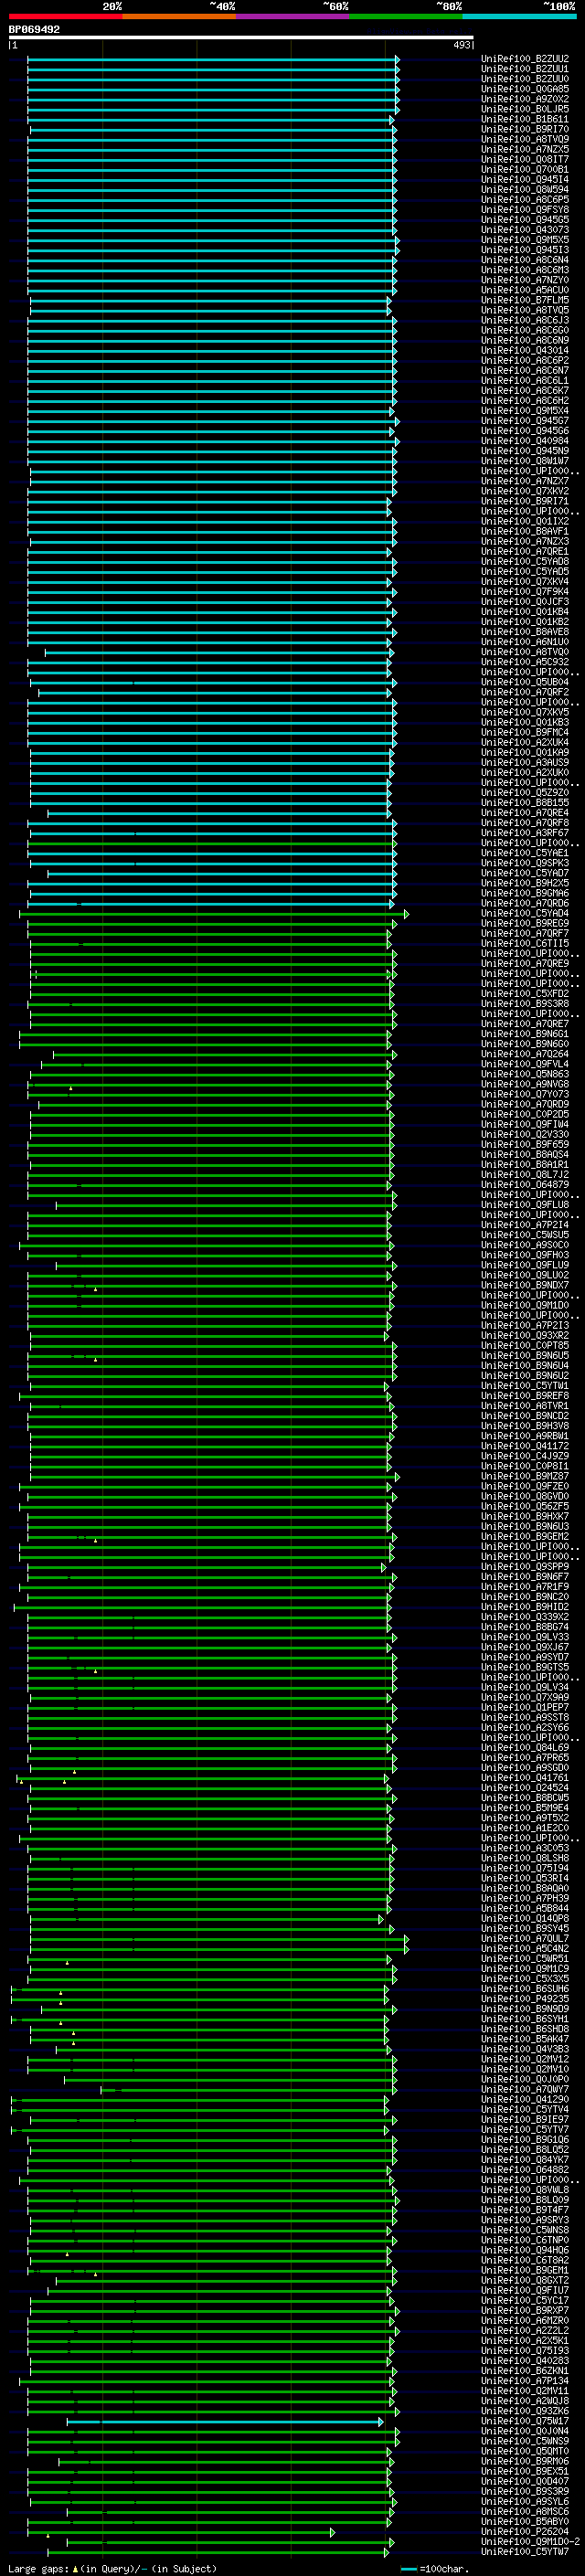Click the UniRef100_C6TNP0 label
585x2576 pixels.
(x=525, y=2240)
